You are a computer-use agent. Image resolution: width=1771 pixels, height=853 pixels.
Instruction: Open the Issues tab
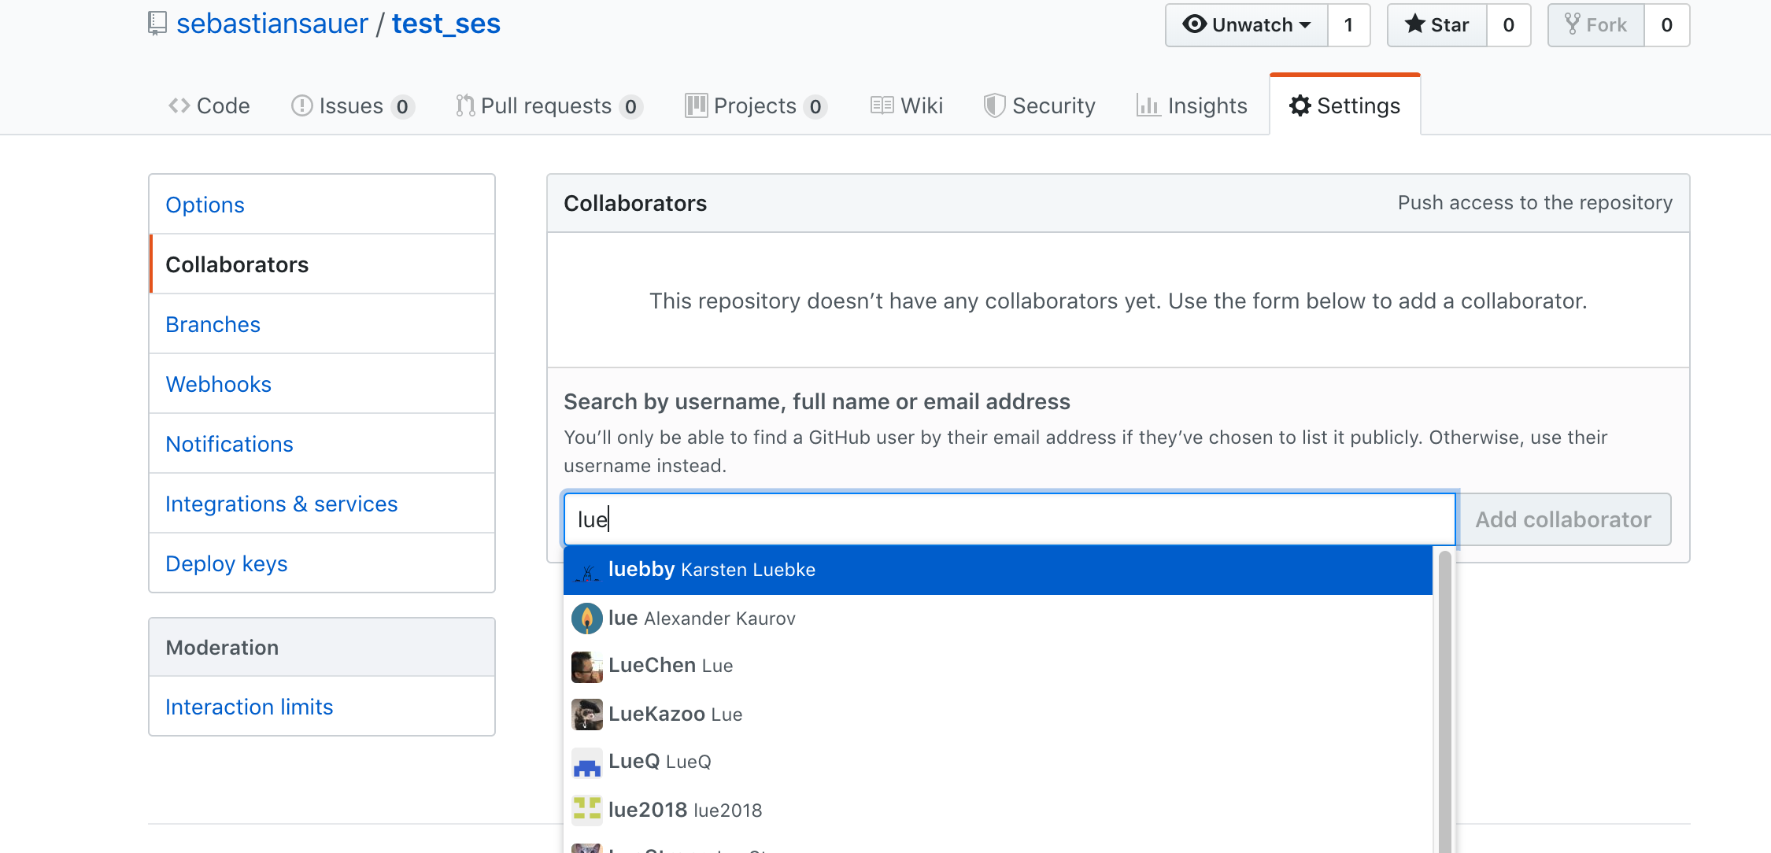point(353,105)
